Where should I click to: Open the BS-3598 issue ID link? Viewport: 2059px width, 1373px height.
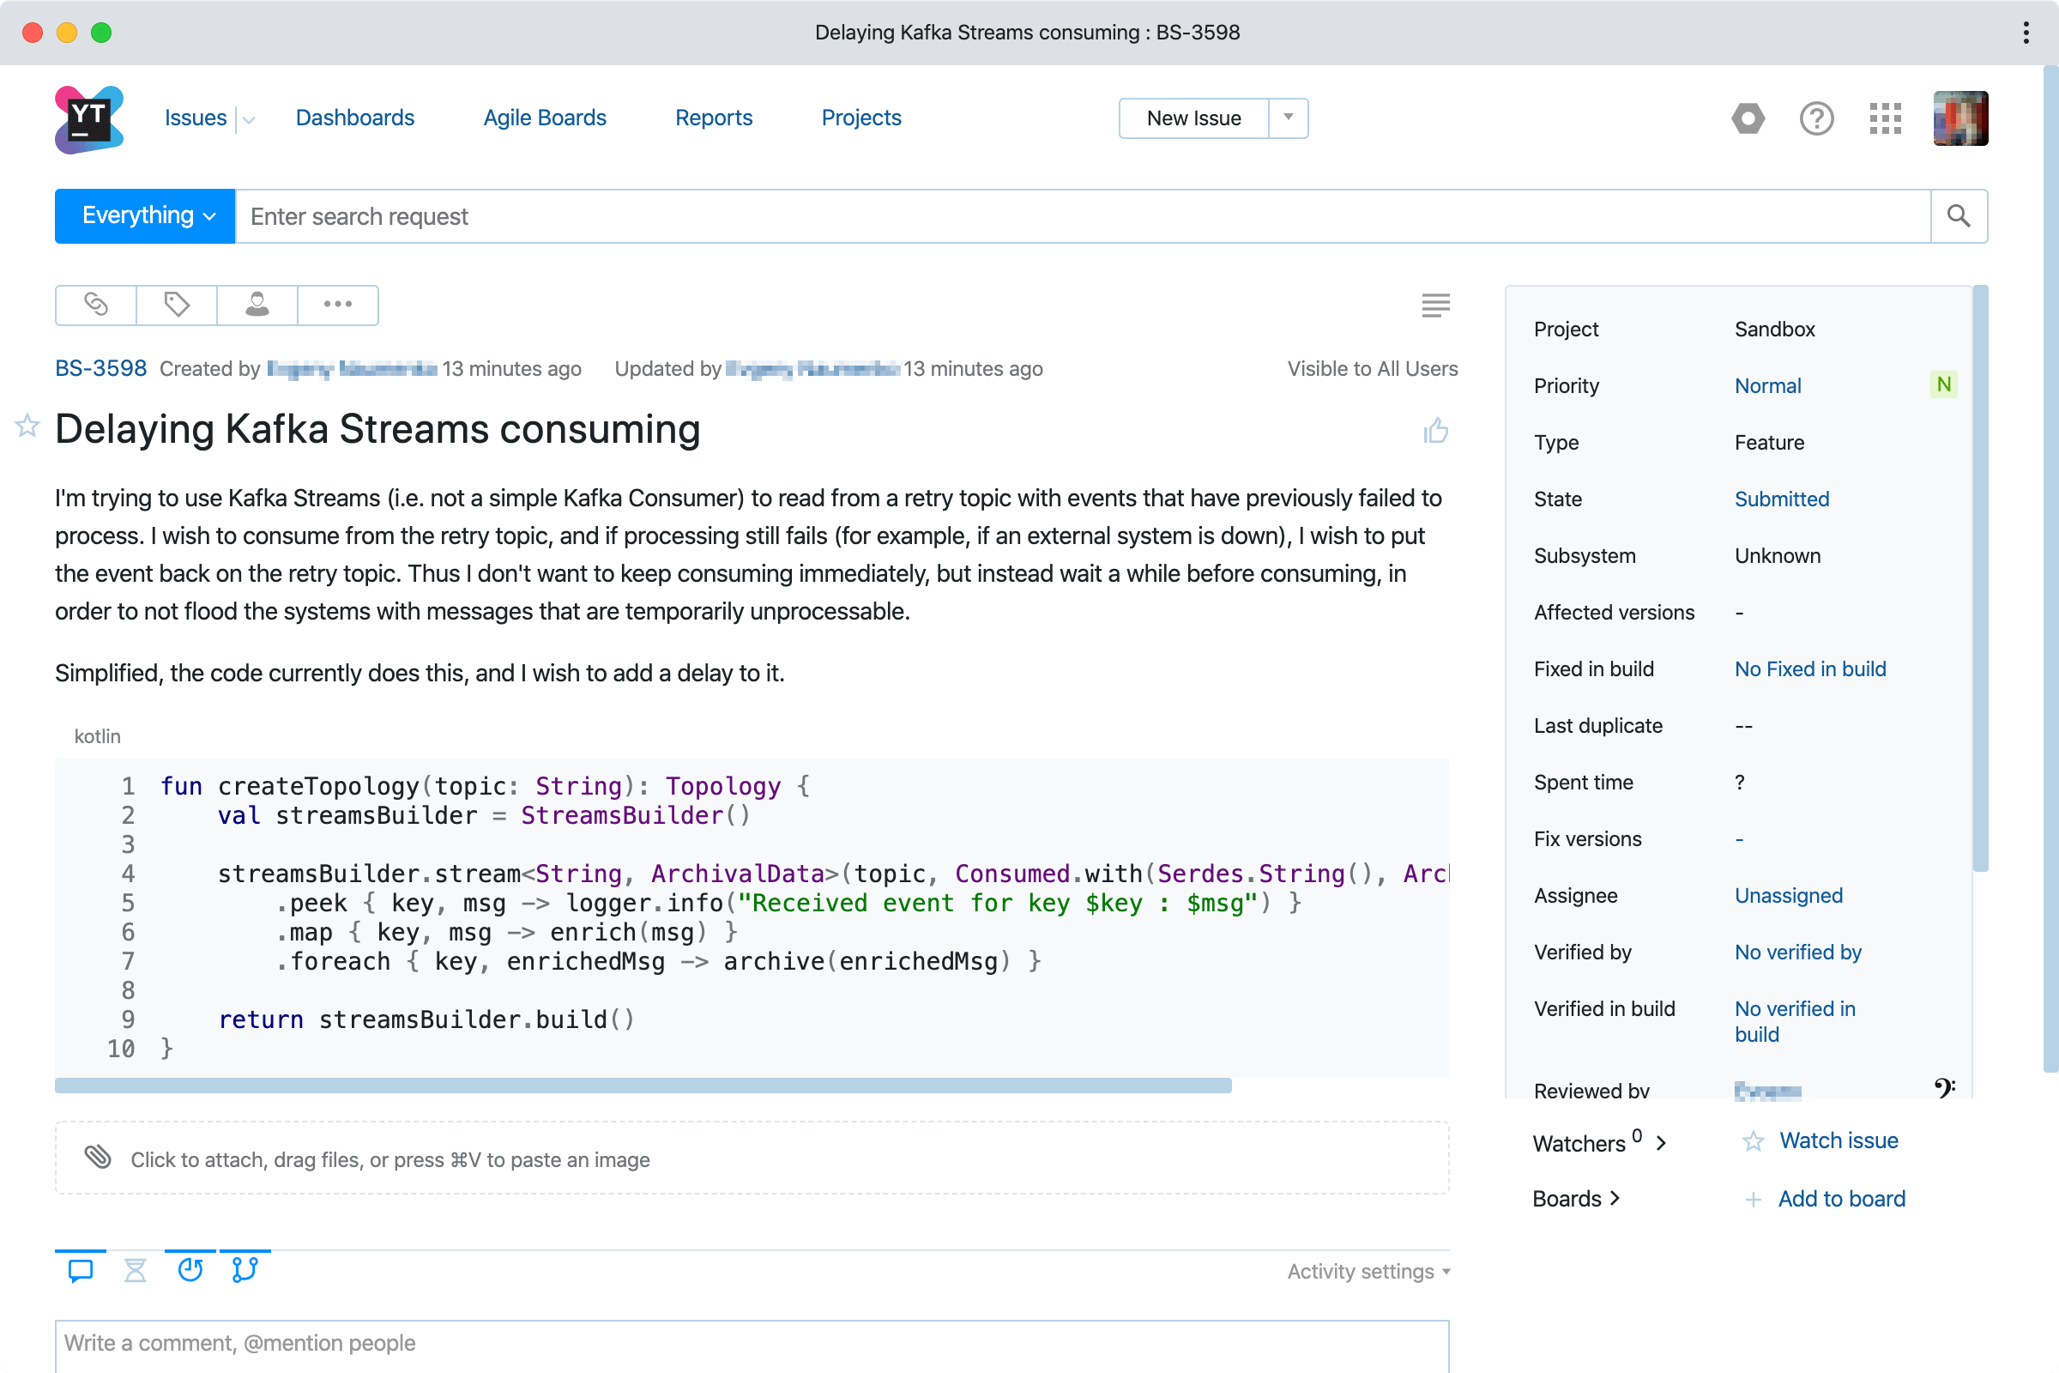click(x=100, y=369)
